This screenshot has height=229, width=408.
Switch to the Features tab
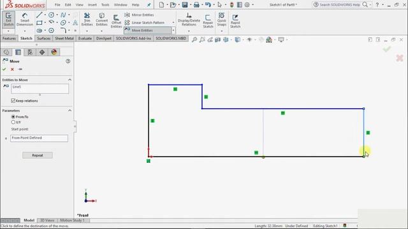pyautogui.click(x=9, y=38)
